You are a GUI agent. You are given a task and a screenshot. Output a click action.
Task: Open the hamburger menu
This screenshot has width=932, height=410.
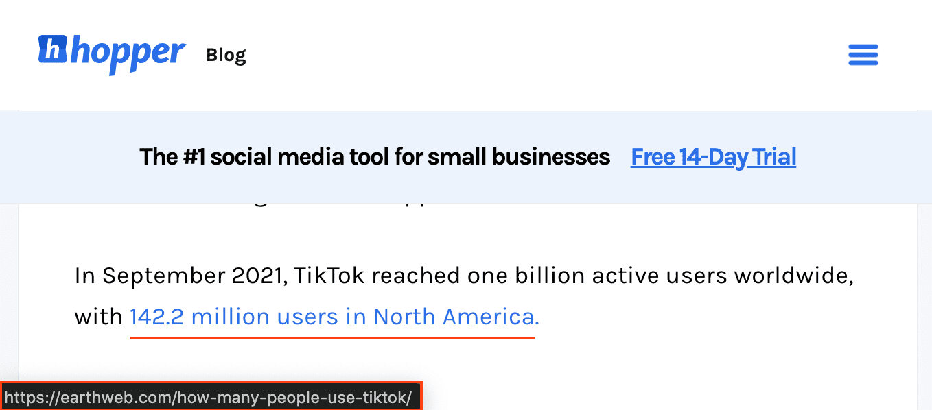pos(863,55)
